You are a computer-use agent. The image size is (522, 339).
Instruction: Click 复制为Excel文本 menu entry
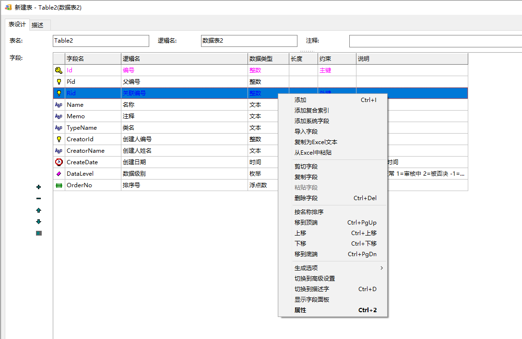point(316,142)
